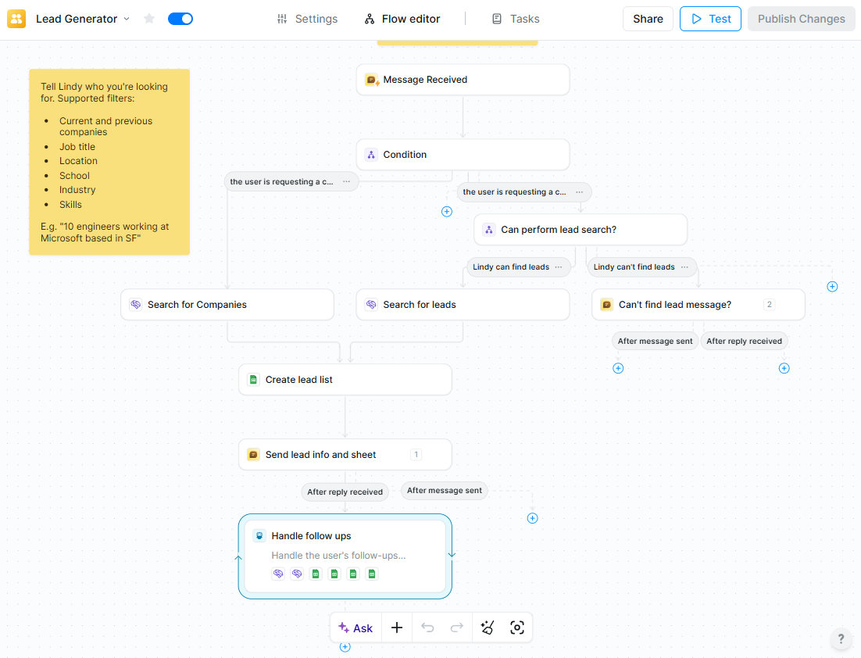The width and height of the screenshot is (861, 658).
Task: Select the Handle follow ups node
Action: 345,535
